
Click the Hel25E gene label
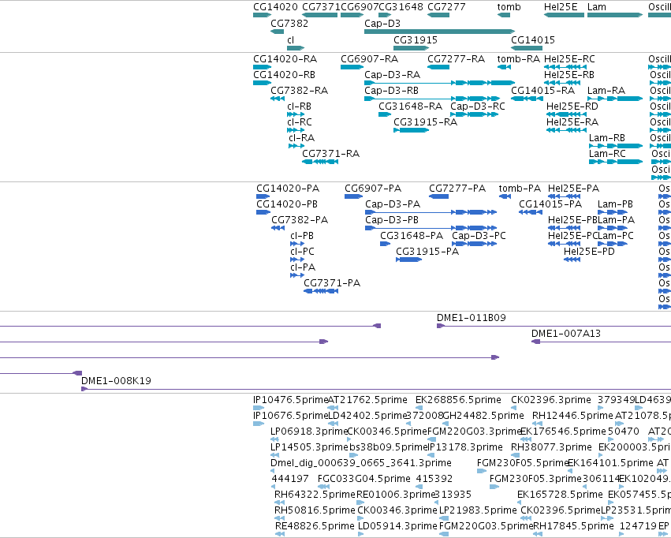pyautogui.click(x=561, y=7)
